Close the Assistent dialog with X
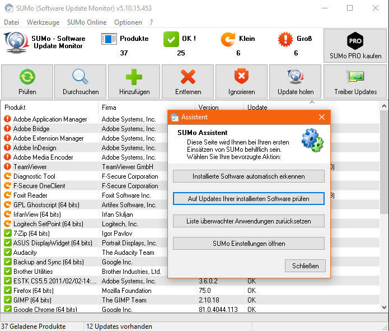389x331 pixels. [322, 117]
